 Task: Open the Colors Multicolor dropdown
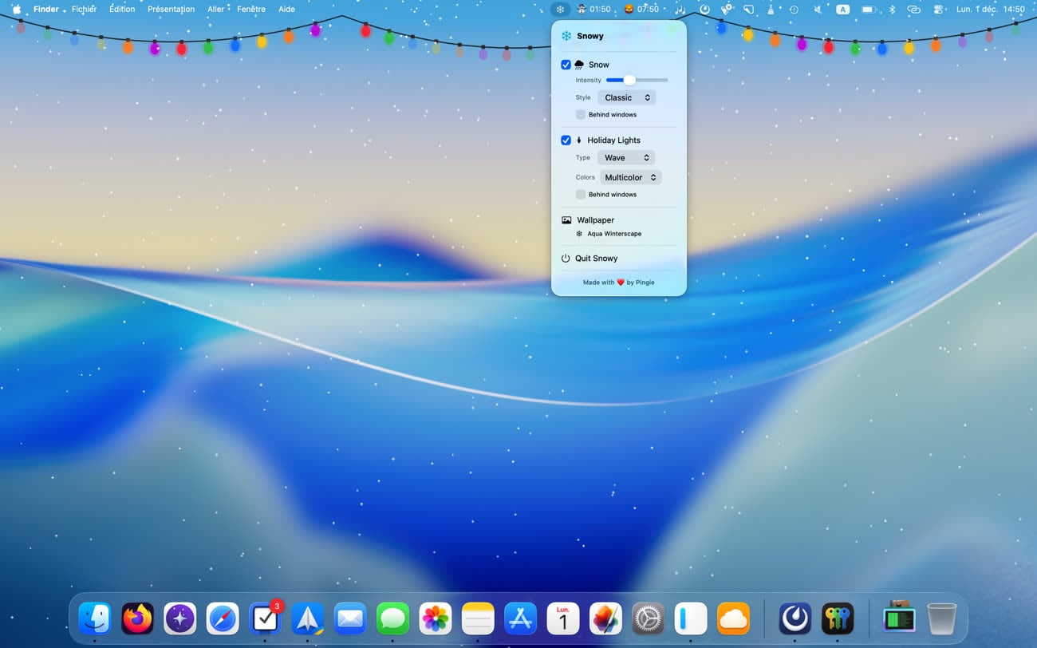point(630,177)
